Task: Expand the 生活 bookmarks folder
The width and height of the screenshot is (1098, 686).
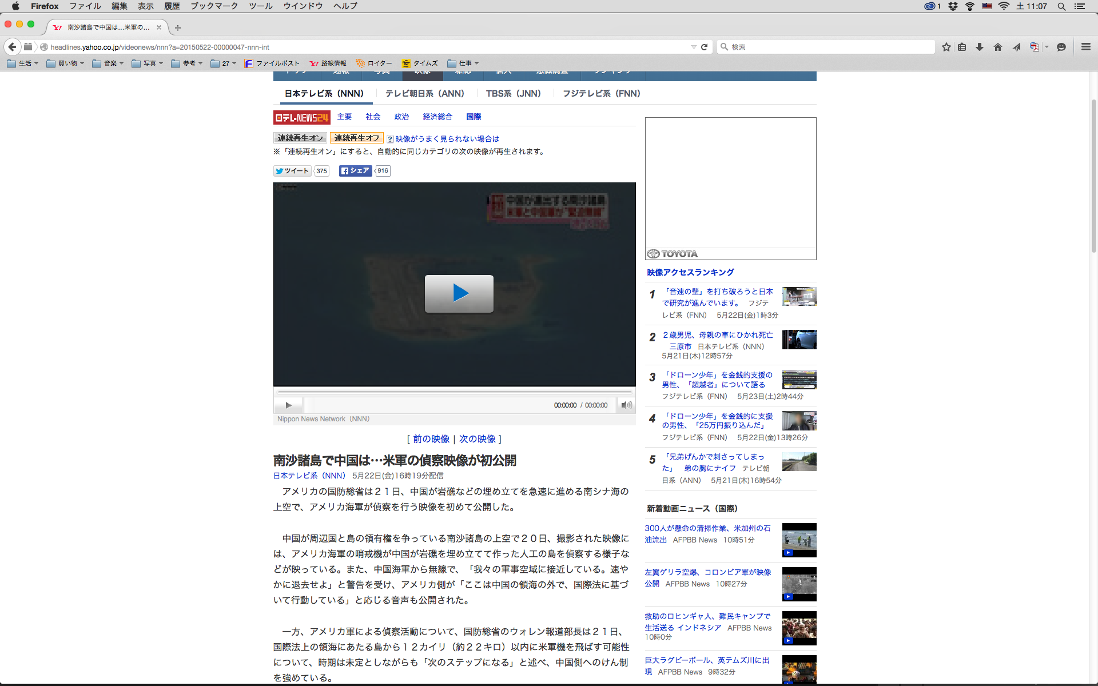Action: tap(23, 63)
